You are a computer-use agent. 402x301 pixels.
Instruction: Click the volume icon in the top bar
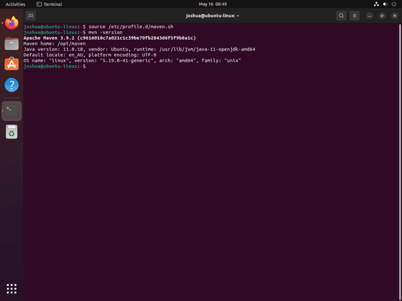[385, 4]
